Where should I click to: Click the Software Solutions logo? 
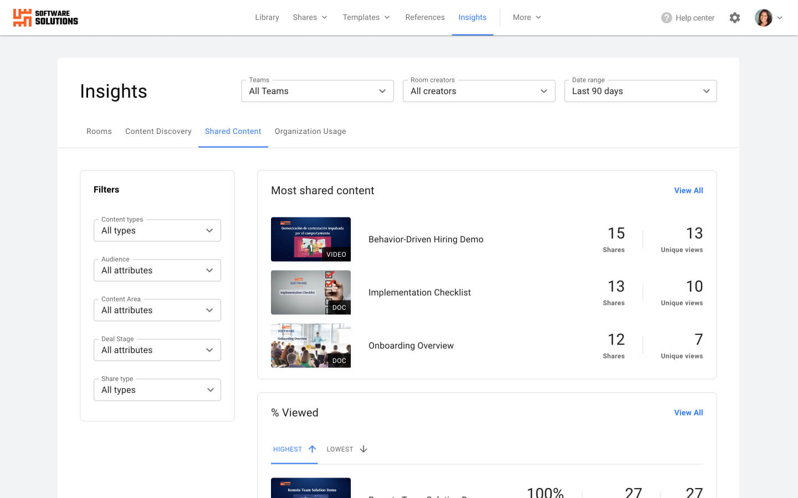[x=45, y=17]
